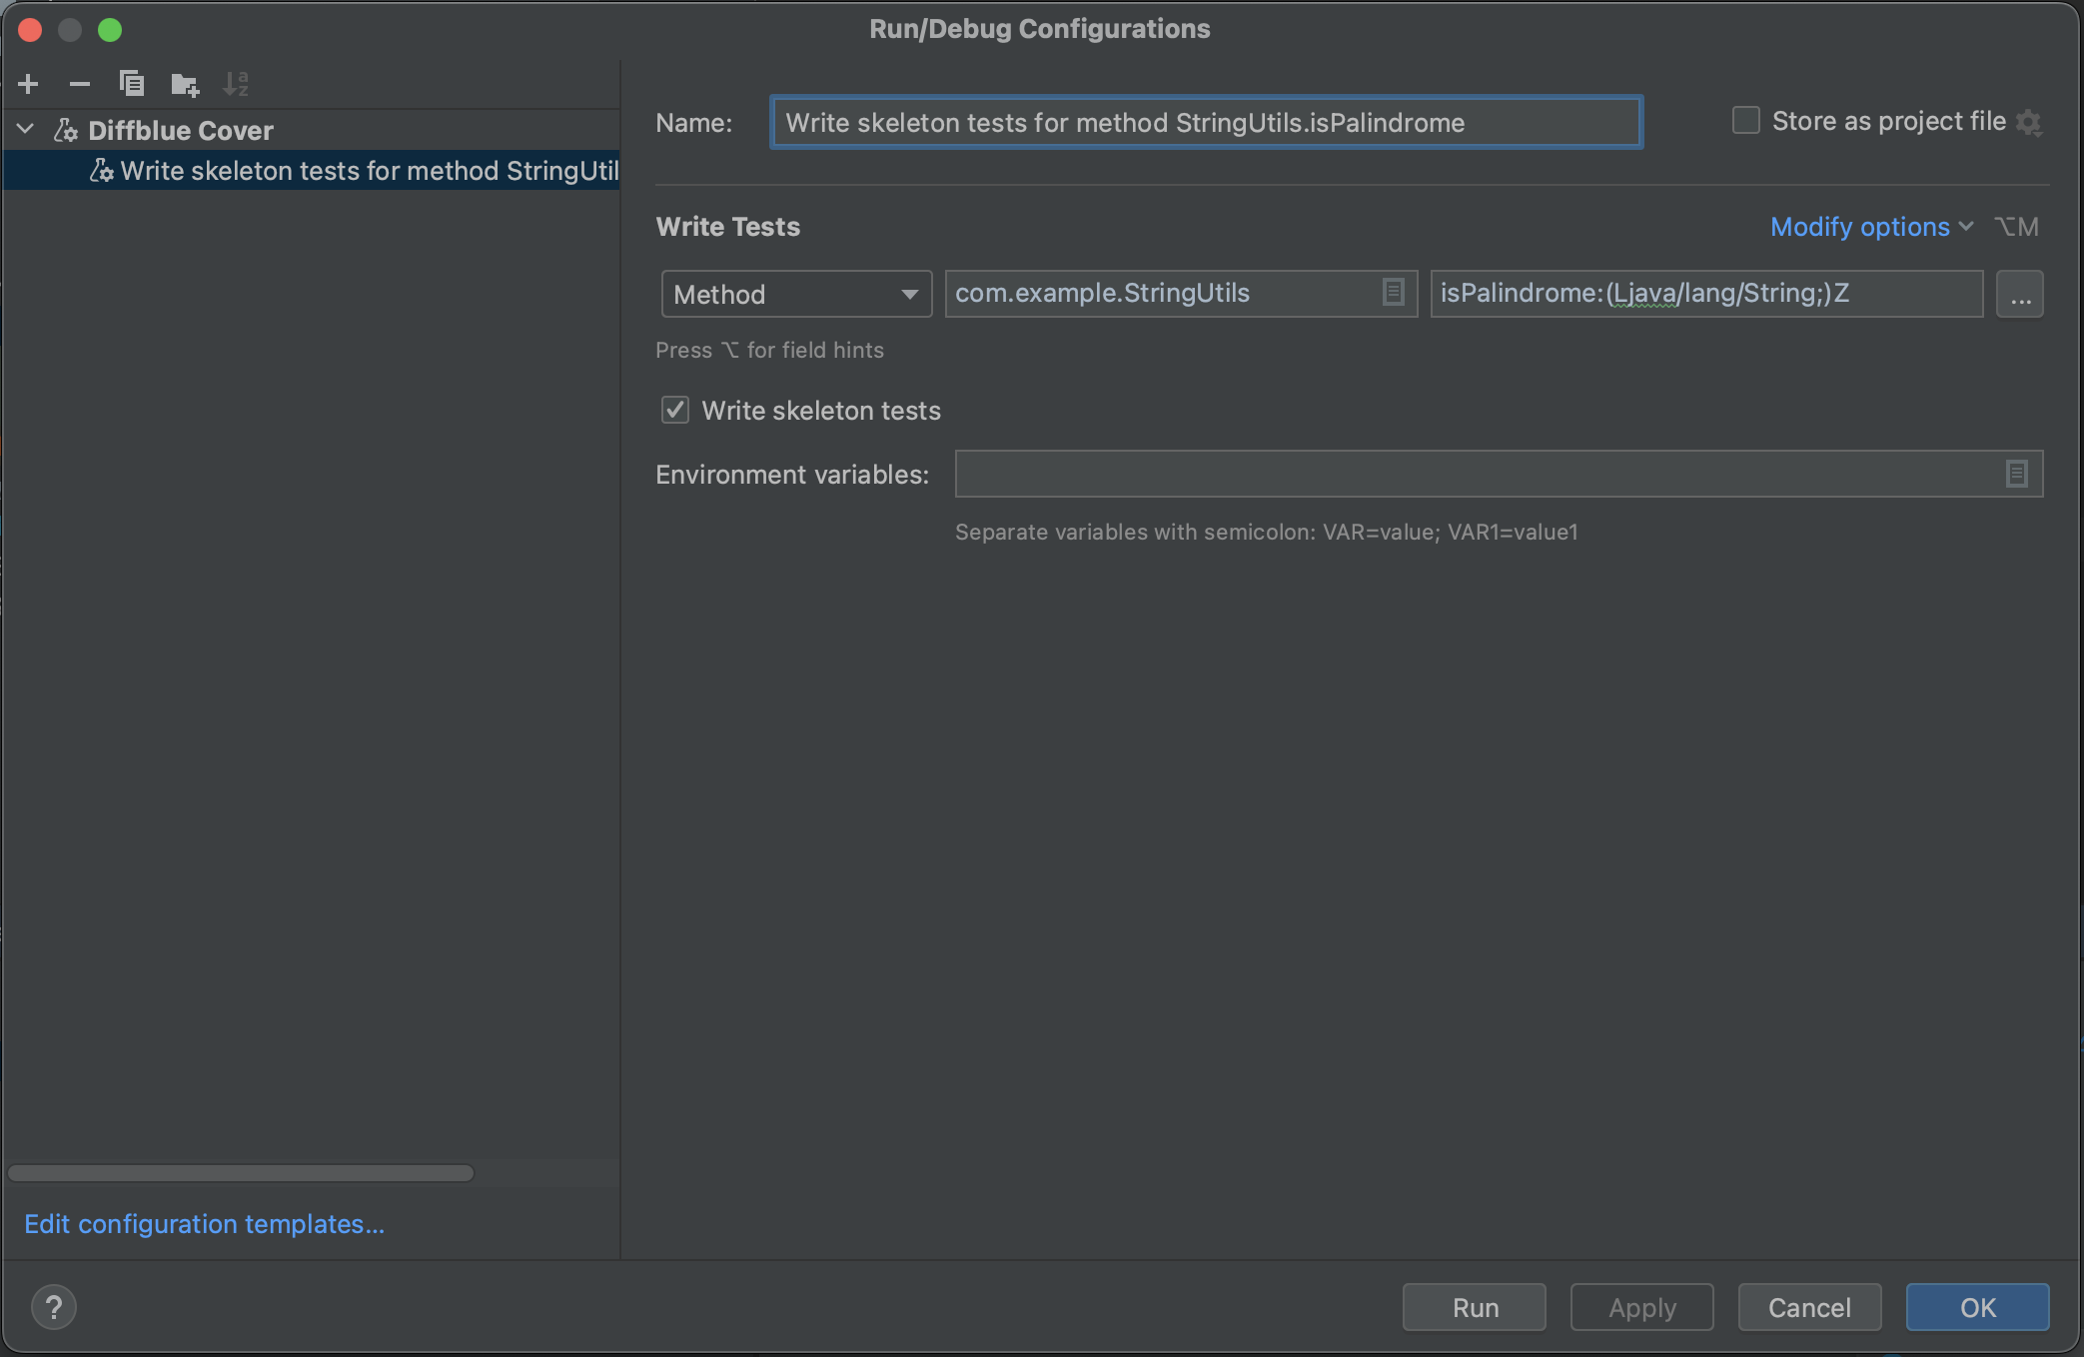This screenshot has width=2084, height=1357.
Task: Click the class browse icon in com.example.StringUtils field
Action: pyautogui.click(x=1393, y=293)
